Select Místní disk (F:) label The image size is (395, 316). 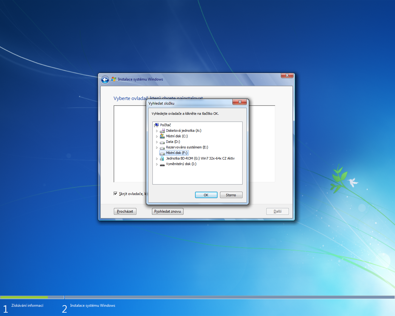(x=177, y=153)
